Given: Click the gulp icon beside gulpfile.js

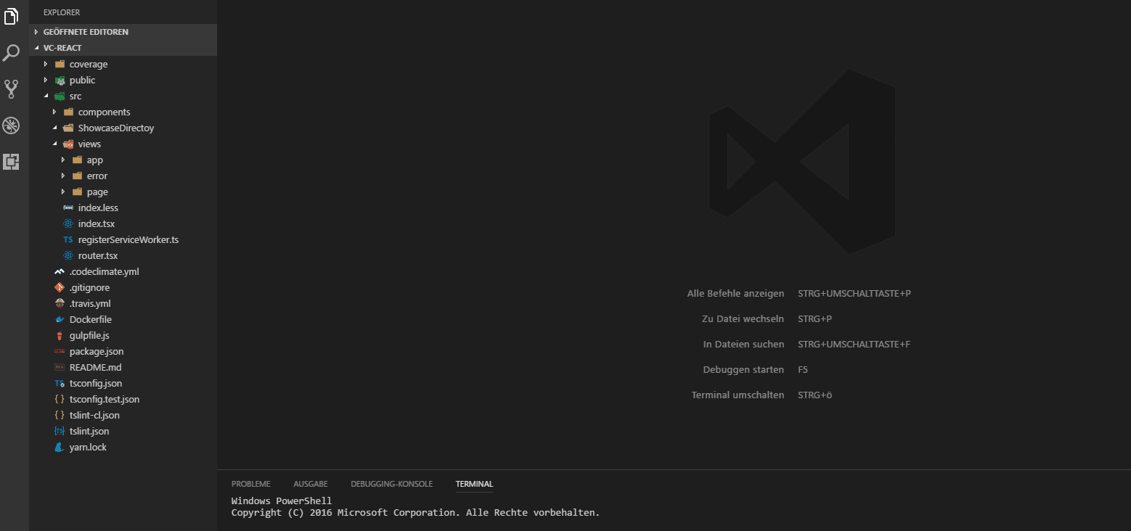Looking at the screenshot, I should click(x=60, y=335).
